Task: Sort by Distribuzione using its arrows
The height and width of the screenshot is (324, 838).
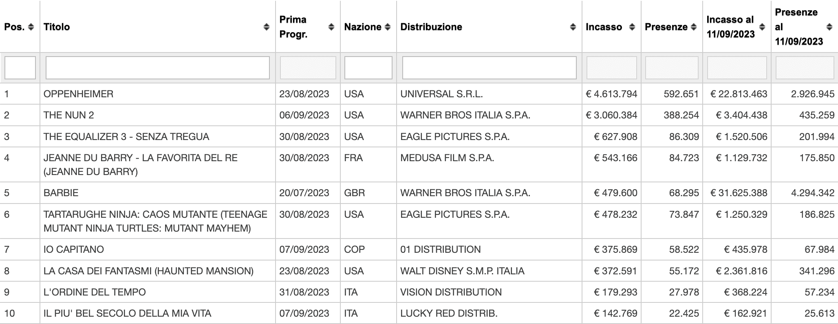Action: coord(573,27)
